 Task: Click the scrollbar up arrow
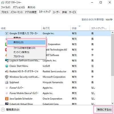(x=113, y=32)
